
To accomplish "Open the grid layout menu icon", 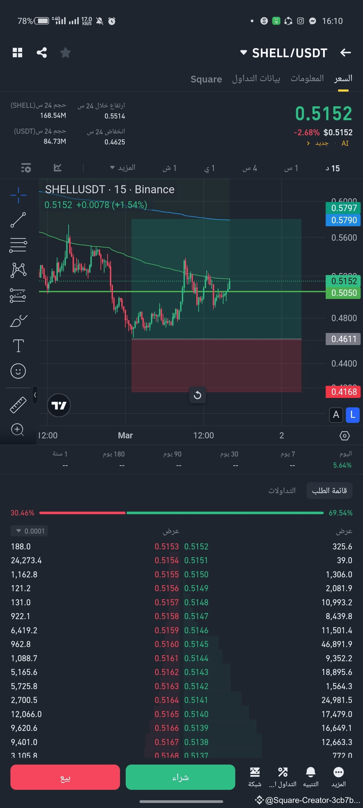I will (x=17, y=53).
